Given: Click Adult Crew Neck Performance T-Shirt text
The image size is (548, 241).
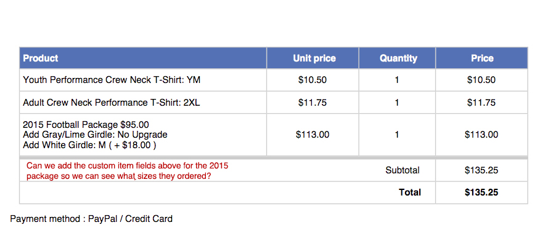Looking at the screenshot, I should pyautogui.click(x=112, y=103).
